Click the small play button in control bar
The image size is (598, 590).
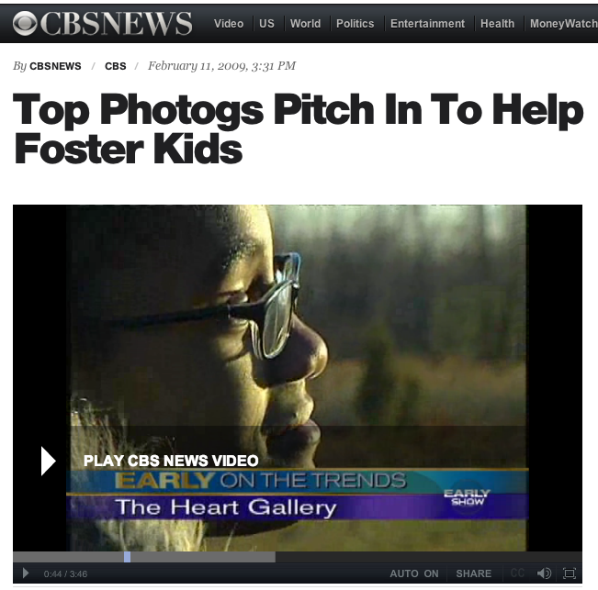coord(26,573)
